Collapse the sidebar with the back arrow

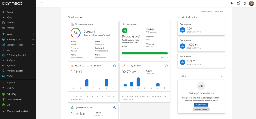40,3
